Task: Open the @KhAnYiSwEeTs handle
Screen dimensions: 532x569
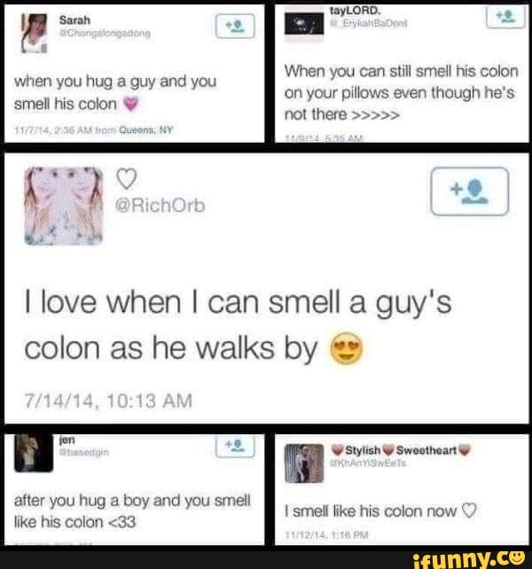Action: 367,463
